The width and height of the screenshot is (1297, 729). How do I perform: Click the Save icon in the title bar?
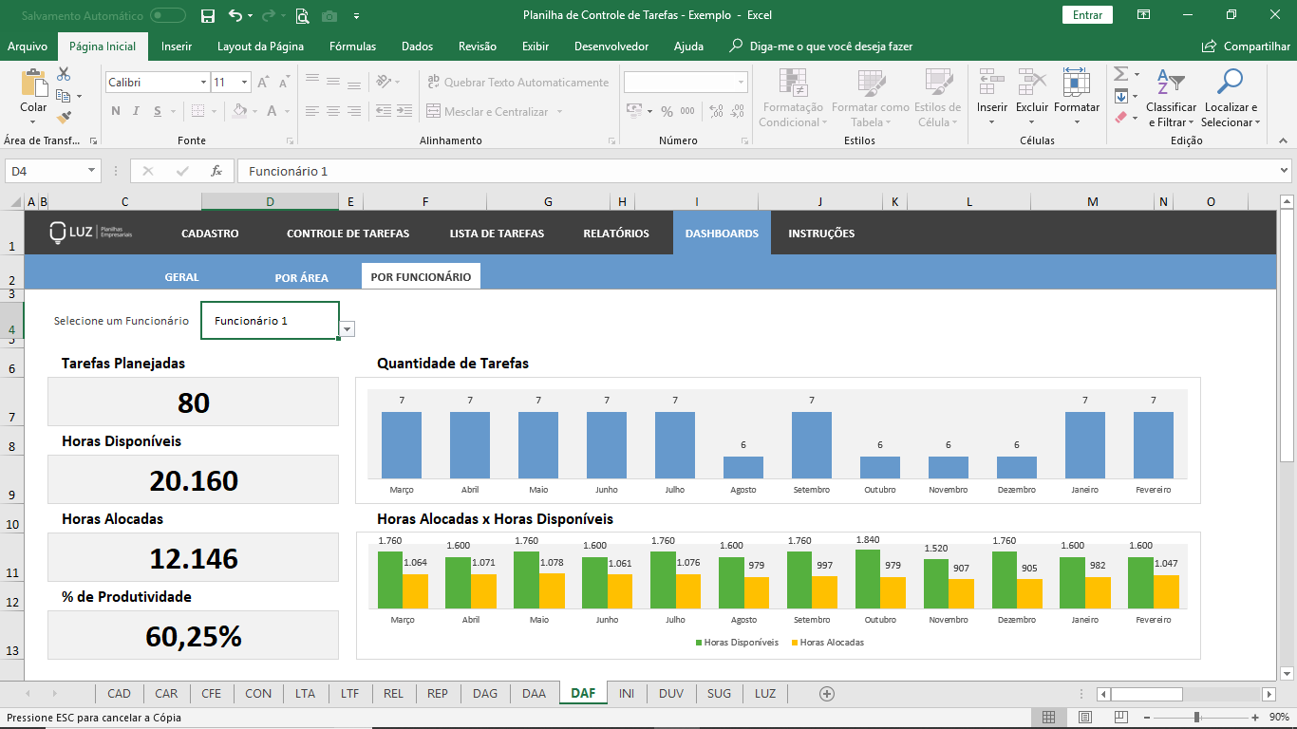(208, 15)
